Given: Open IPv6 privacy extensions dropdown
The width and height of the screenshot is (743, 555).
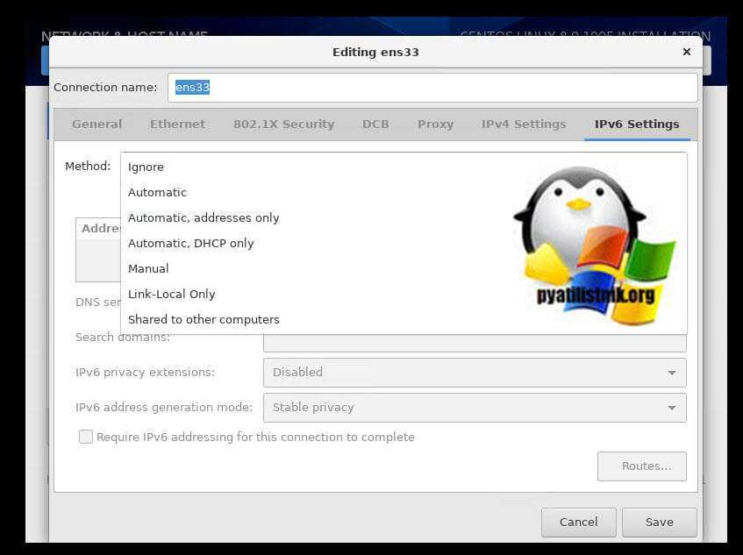Looking at the screenshot, I should [475, 373].
